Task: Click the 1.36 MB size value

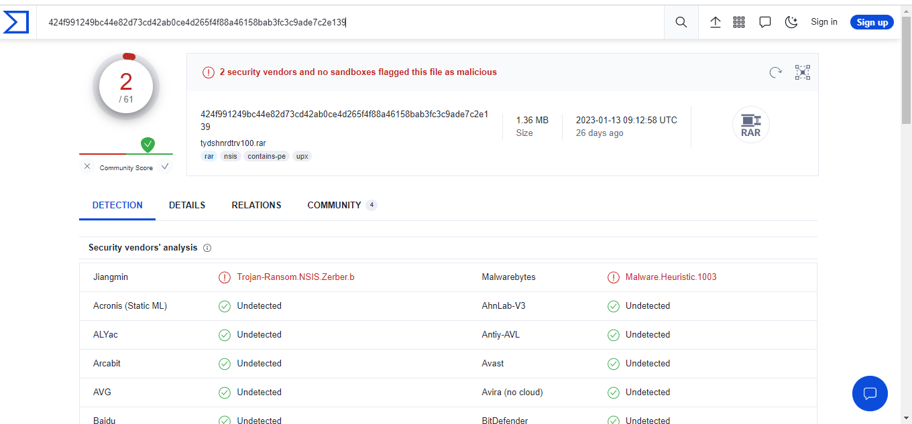Action: [x=532, y=121]
